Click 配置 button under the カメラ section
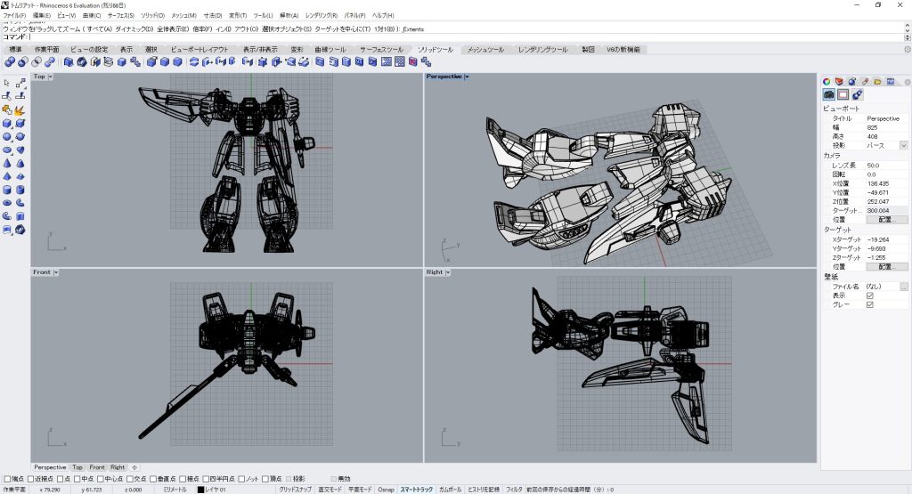The height and width of the screenshot is (494, 912). click(886, 219)
